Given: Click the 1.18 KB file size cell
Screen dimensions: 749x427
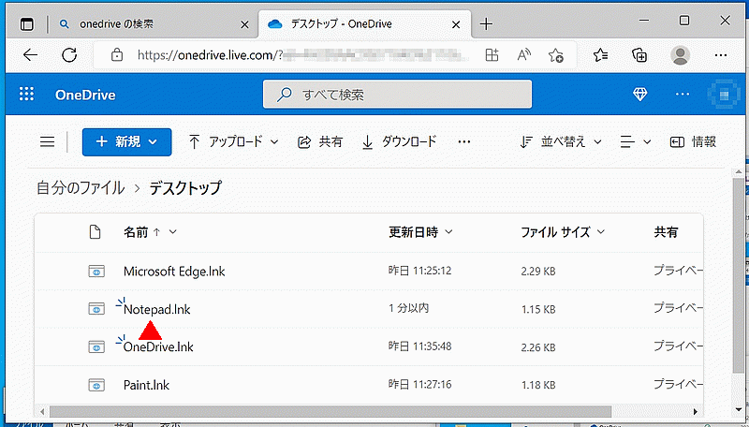Looking at the screenshot, I should click(x=538, y=385).
